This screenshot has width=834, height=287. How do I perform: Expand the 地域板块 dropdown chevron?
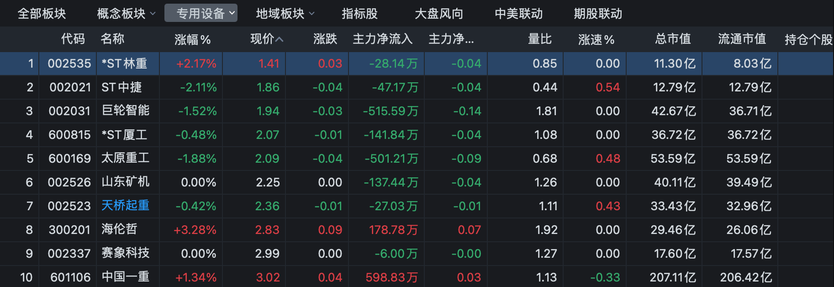pos(312,14)
